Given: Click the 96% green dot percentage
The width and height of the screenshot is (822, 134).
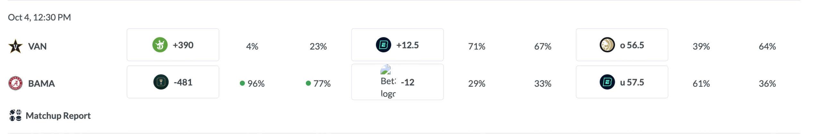Looking at the screenshot, I should click(252, 83).
